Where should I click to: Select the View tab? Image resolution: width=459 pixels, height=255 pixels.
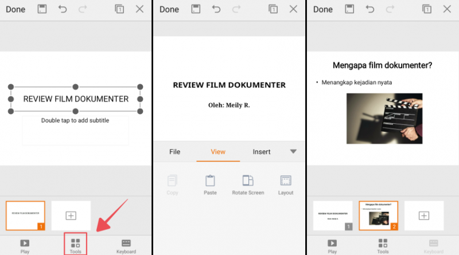tap(218, 152)
